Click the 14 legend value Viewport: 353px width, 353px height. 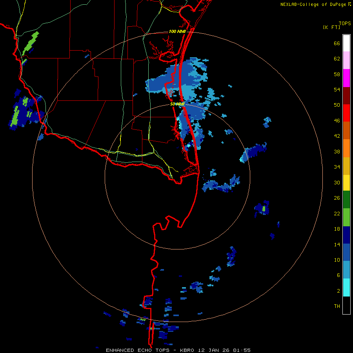coord(337,244)
